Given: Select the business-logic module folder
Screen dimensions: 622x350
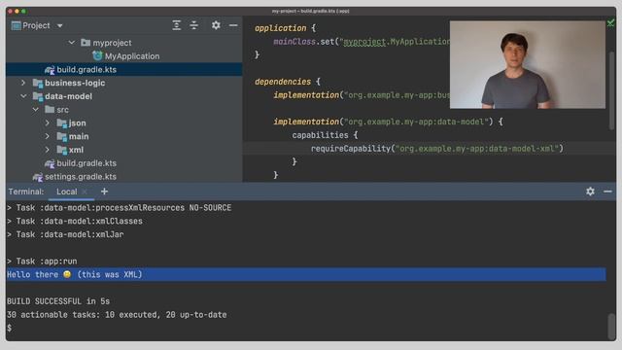Looking at the screenshot, I should pos(75,83).
